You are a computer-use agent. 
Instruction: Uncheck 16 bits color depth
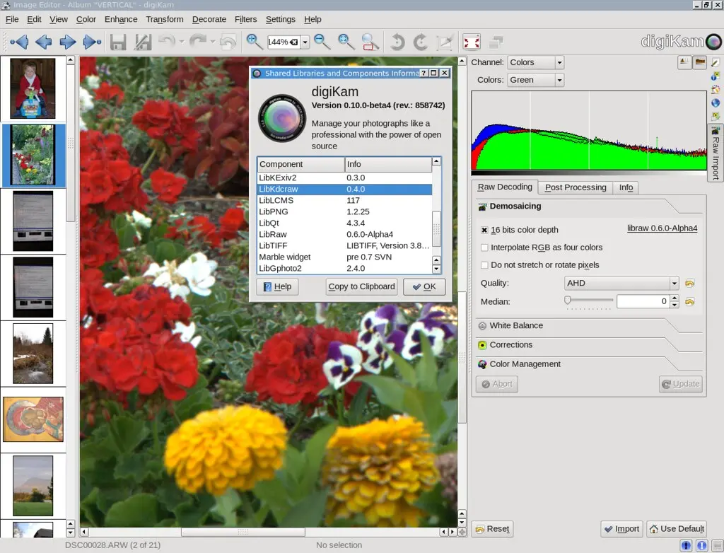pyautogui.click(x=484, y=230)
